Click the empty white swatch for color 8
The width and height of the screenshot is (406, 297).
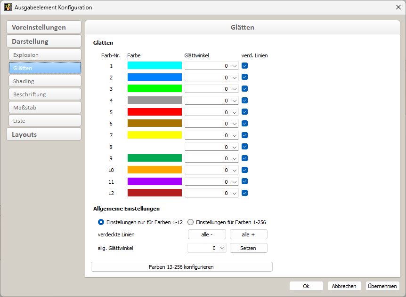(154, 147)
